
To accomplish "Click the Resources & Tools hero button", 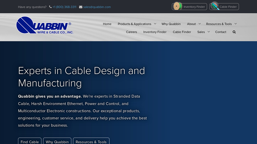I will coord(91,141).
